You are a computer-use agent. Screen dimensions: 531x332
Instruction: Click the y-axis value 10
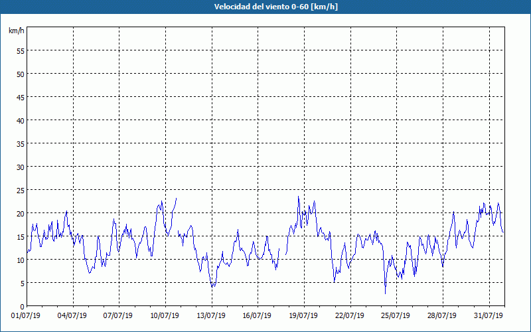[21, 260]
